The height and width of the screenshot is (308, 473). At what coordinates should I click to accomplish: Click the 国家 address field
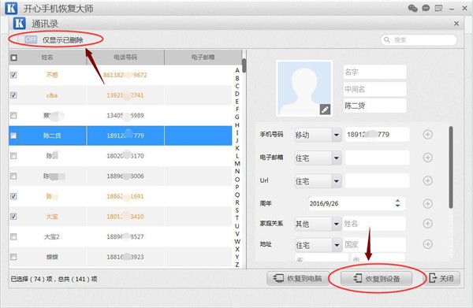(374, 244)
